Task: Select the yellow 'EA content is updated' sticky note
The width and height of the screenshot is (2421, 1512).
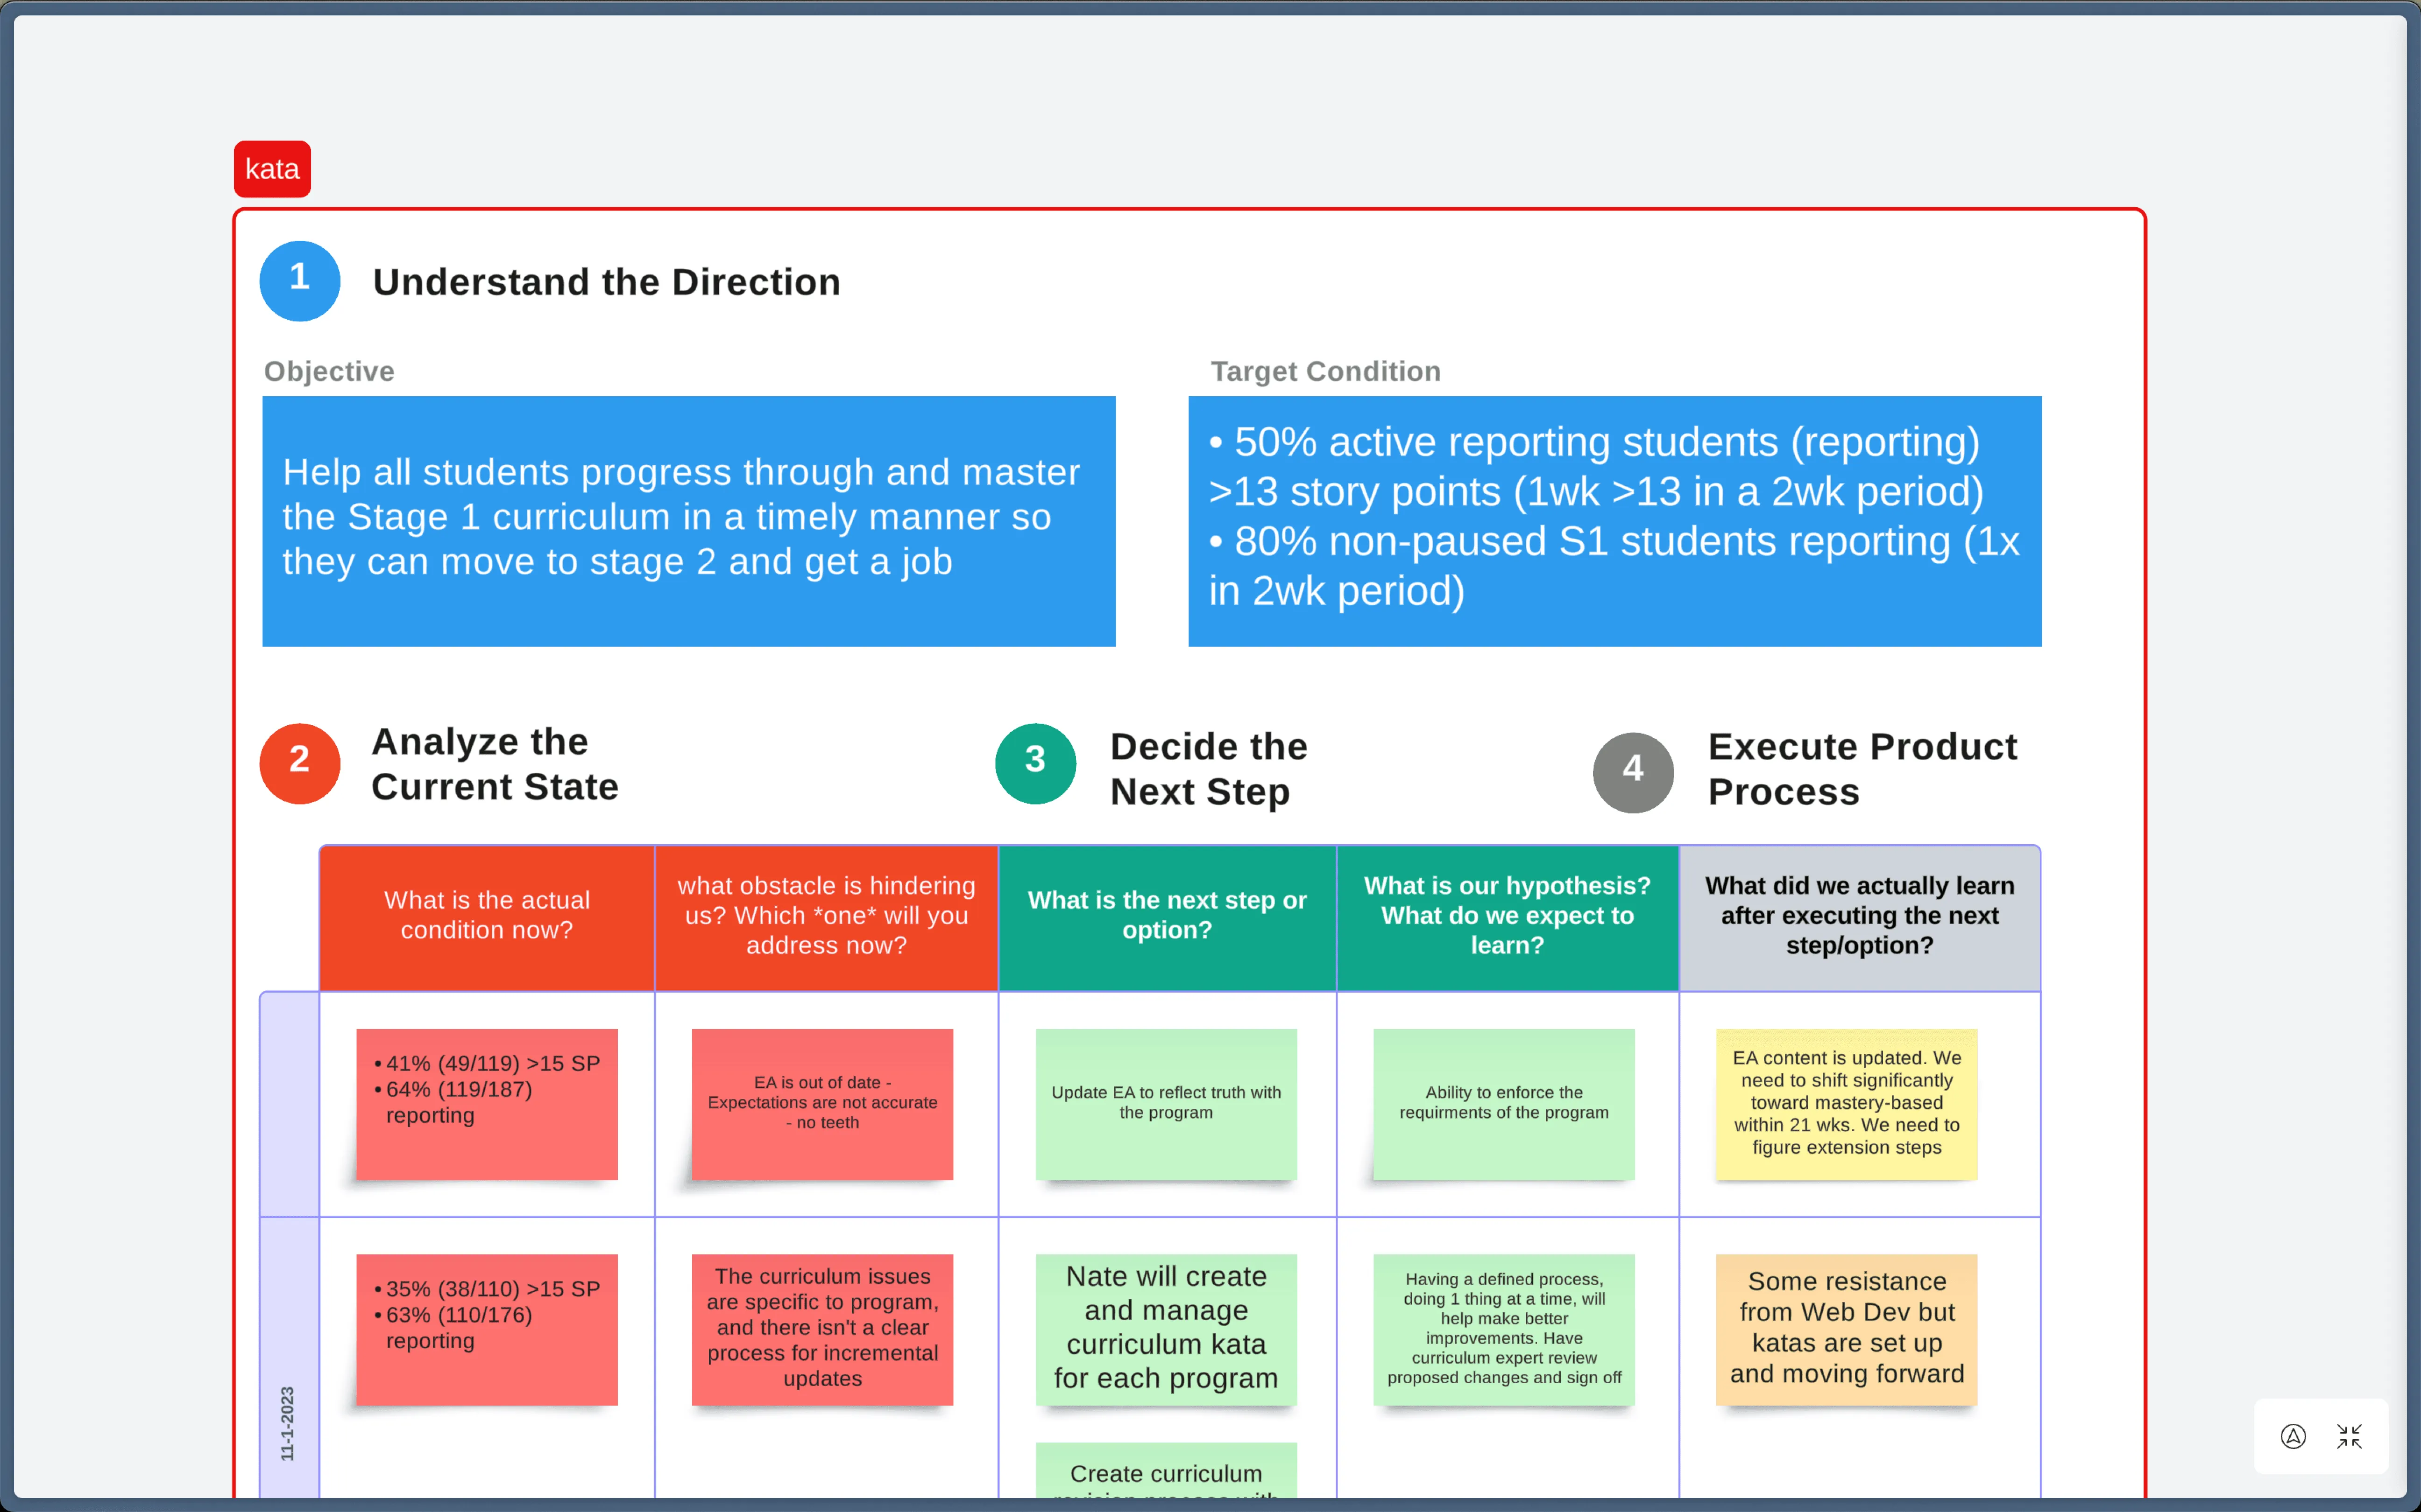Action: pos(1847,1104)
